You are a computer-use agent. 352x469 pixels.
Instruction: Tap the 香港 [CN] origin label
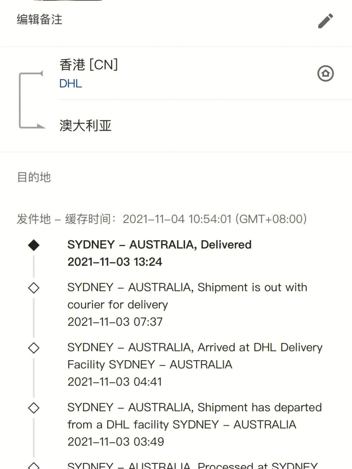click(x=89, y=65)
